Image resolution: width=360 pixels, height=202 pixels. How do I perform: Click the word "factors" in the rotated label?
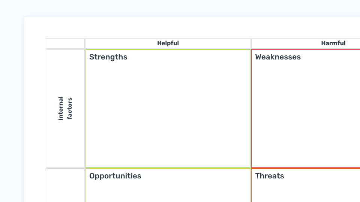tap(70, 108)
